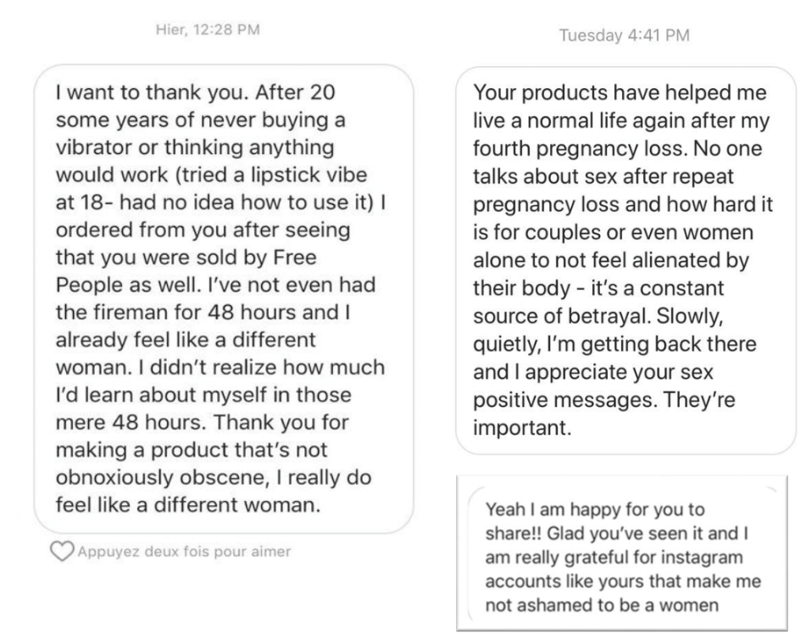
Task: Tap the heart icon below the left message
Action: click(x=62, y=552)
